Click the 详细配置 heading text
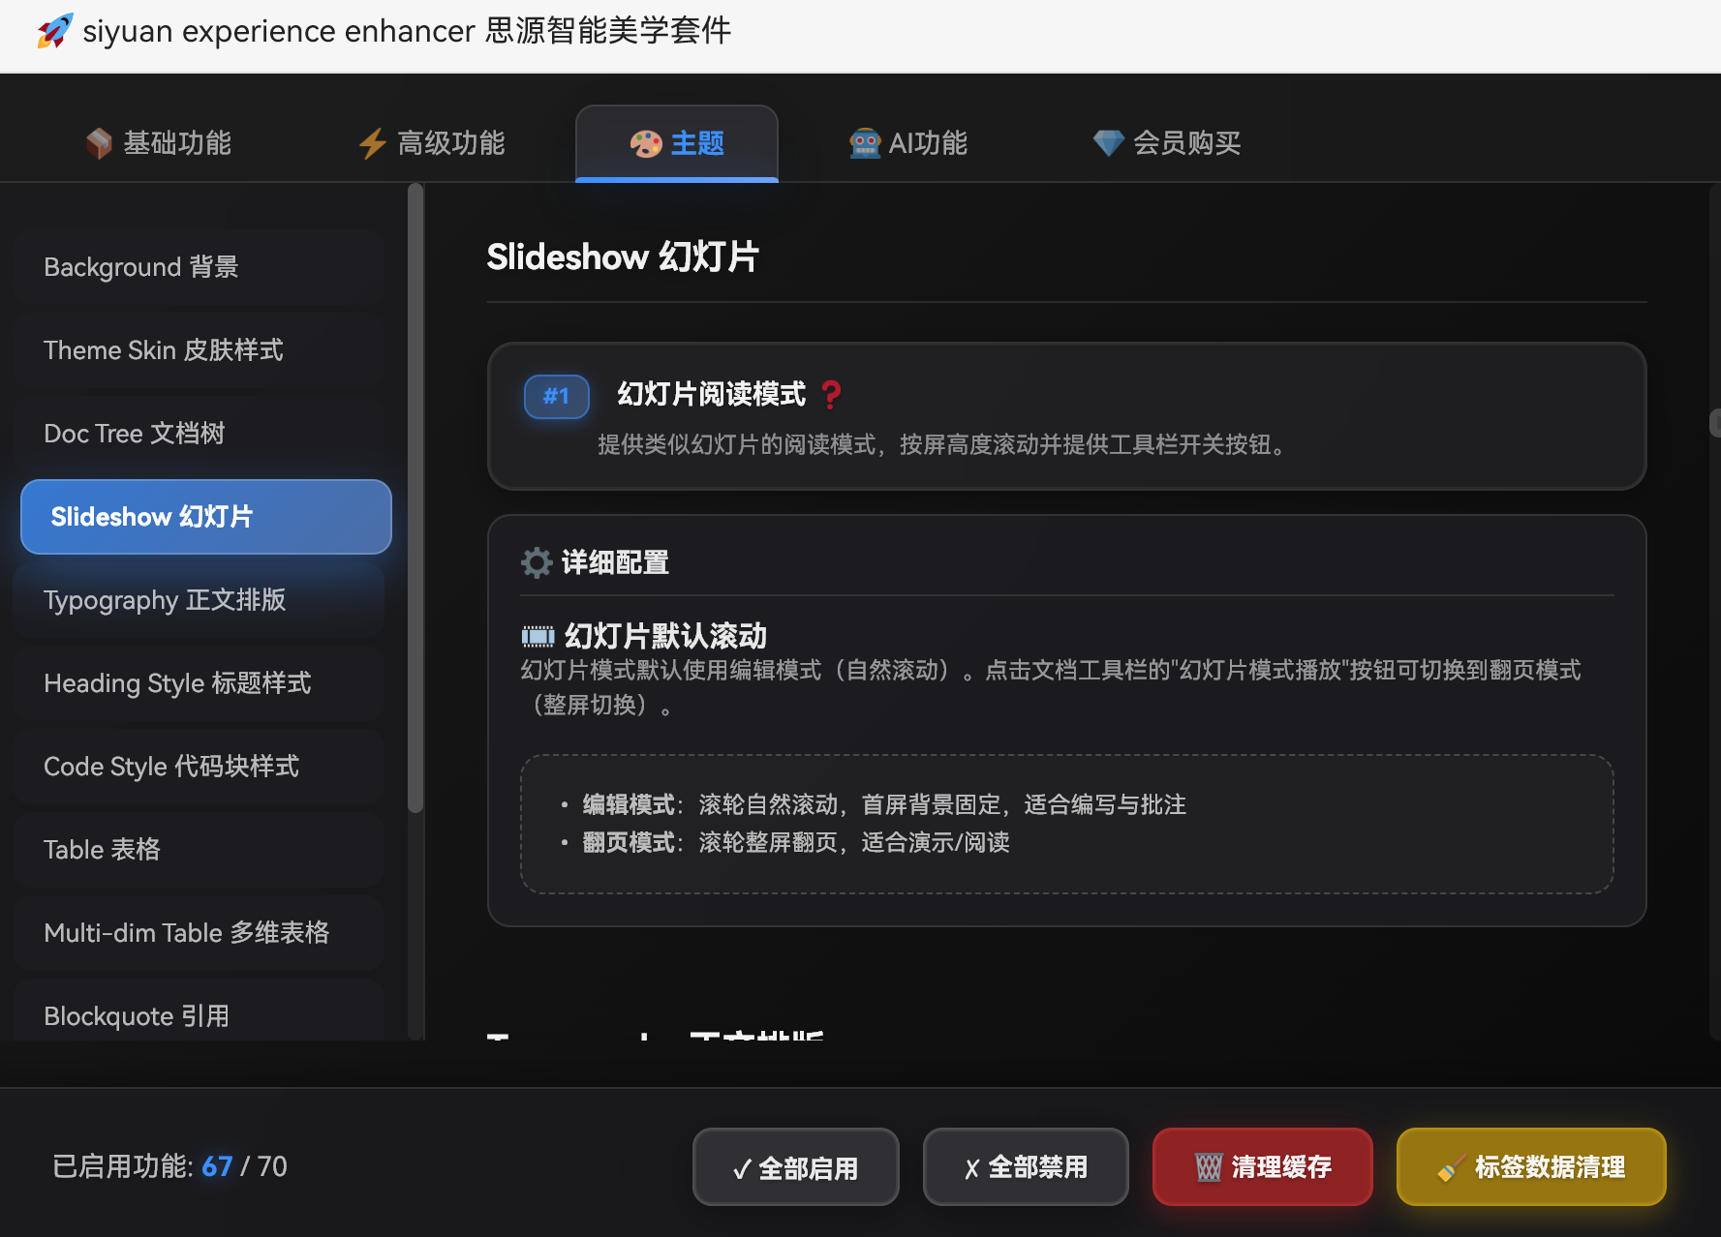Screen dimensions: 1721x1237 pos(615,562)
